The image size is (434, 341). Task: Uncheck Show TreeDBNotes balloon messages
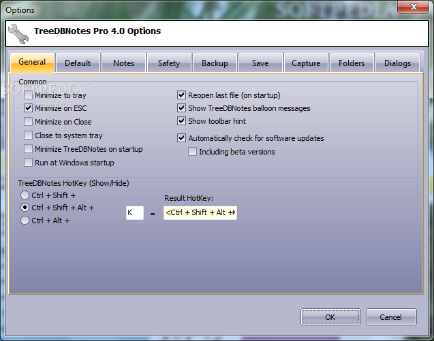[x=181, y=108]
